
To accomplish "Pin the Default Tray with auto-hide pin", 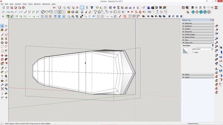I will point(211,20).
